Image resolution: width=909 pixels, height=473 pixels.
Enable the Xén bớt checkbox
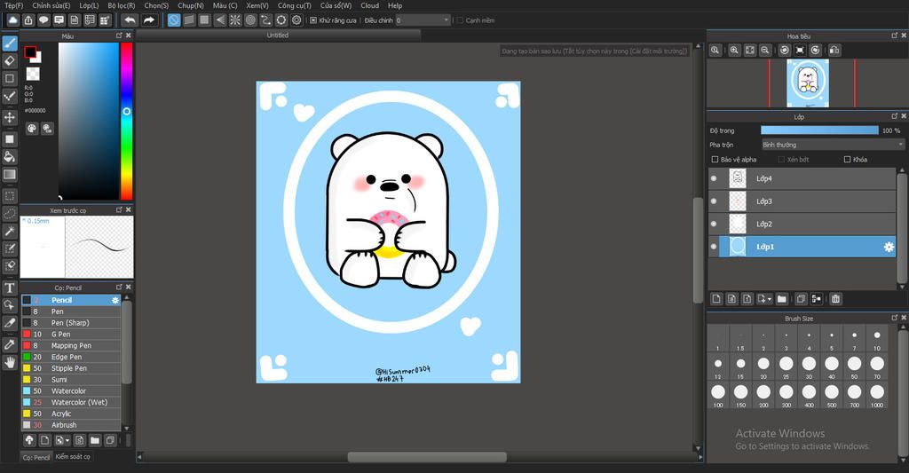781,160
